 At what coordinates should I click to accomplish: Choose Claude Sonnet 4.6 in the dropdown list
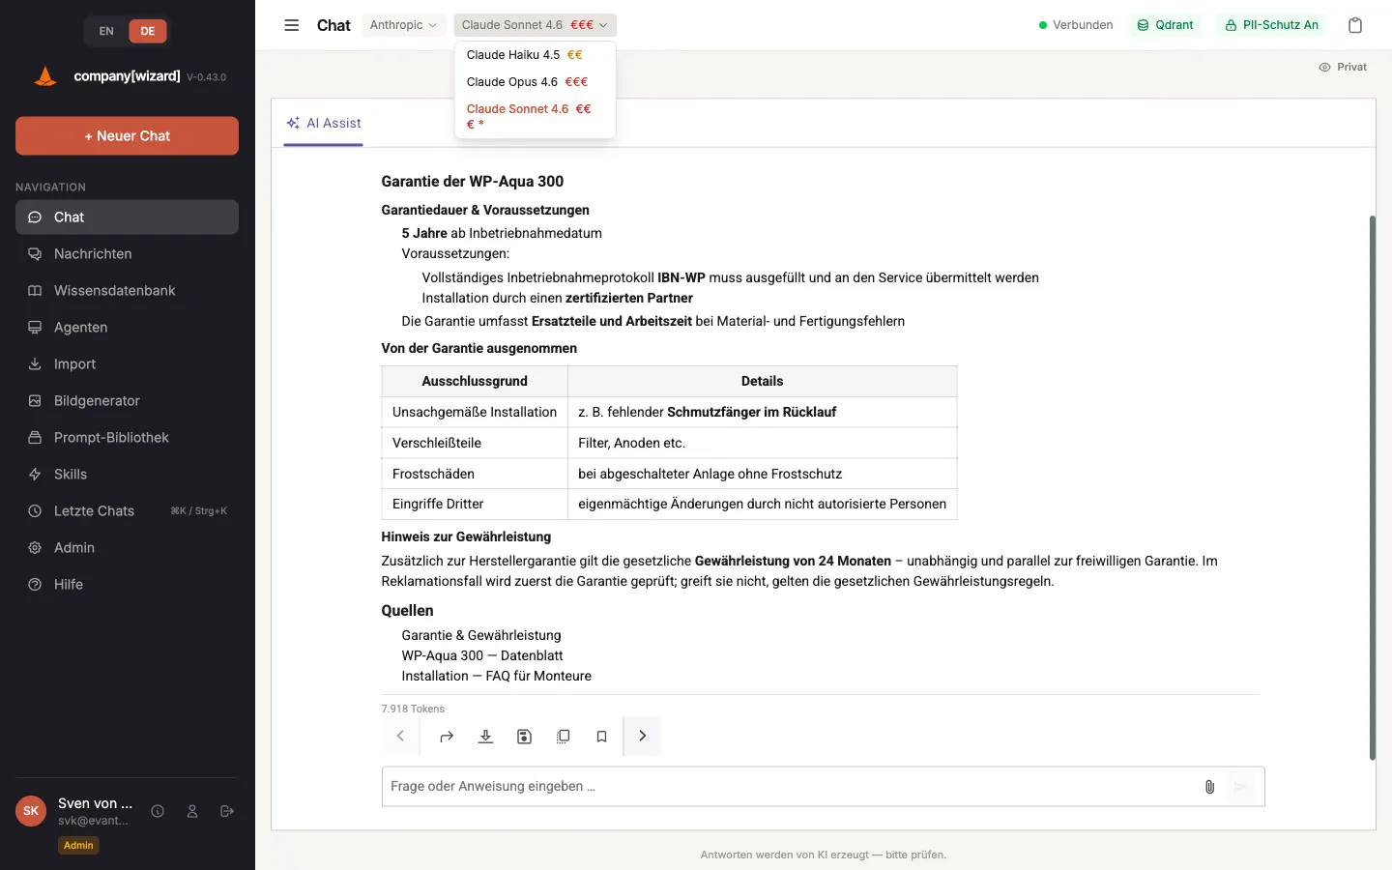point(535,116)
